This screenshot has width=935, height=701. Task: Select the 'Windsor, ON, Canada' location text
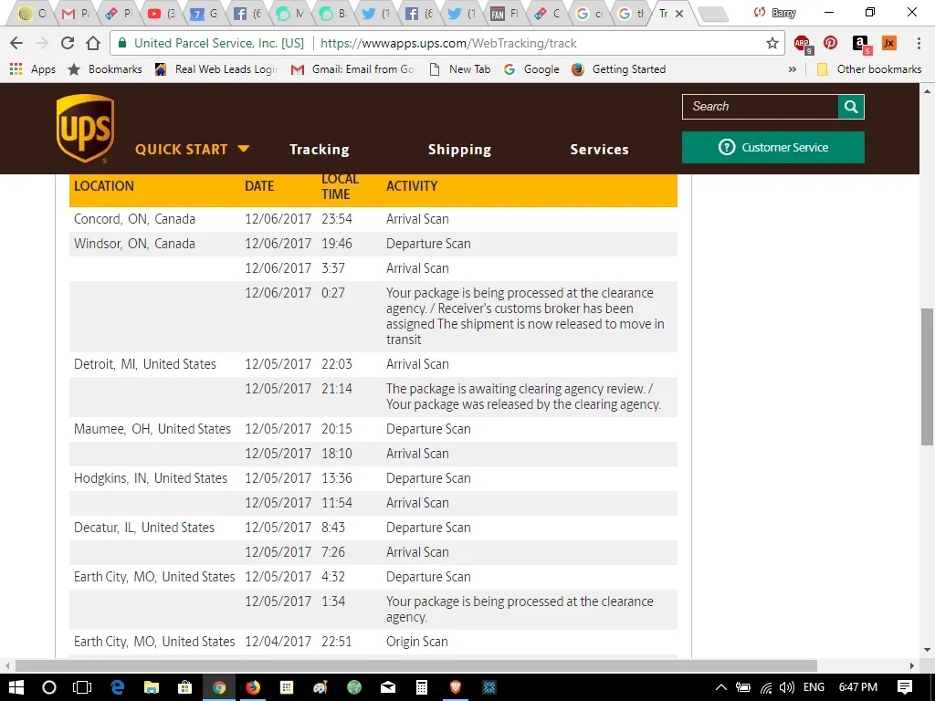click(x=134, y=243)
